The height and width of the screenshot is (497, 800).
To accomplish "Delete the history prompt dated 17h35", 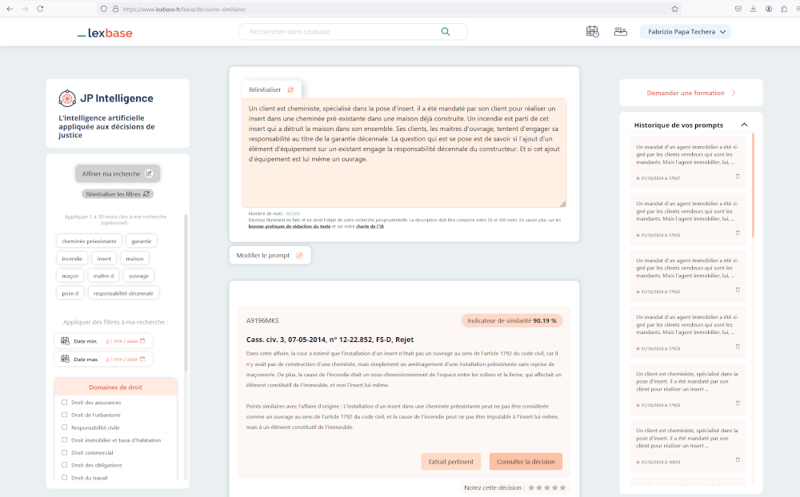I will 738,233.
